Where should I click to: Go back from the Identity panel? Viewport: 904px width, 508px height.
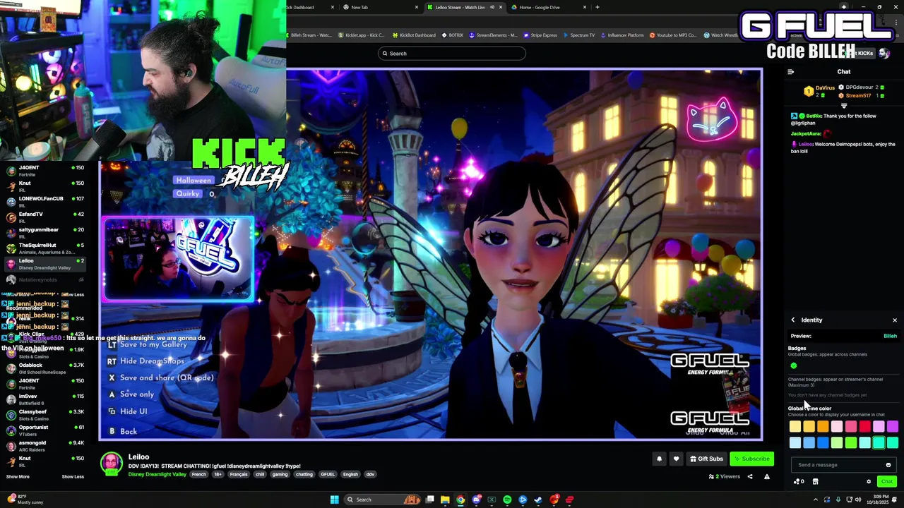793,320
